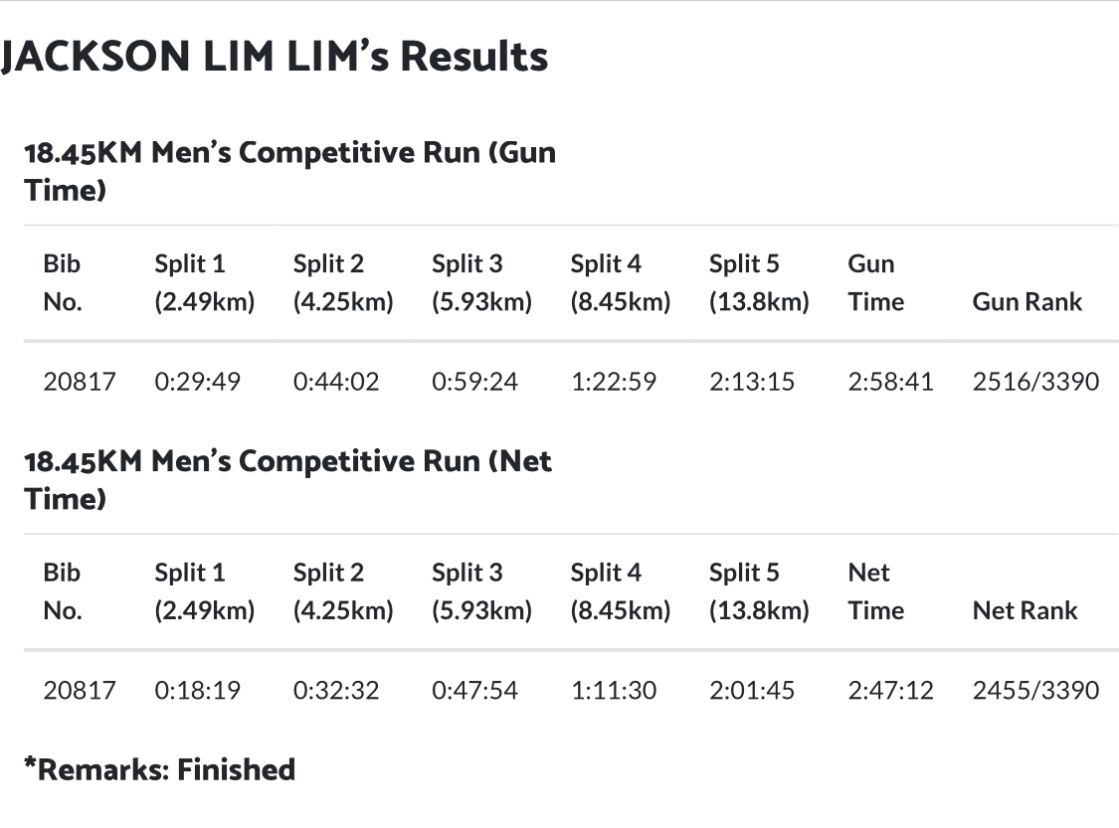Click gun time value 2:58:41
Image resolution: width=1119 pixels, height=828 pixels.
[x=890, y=382]
